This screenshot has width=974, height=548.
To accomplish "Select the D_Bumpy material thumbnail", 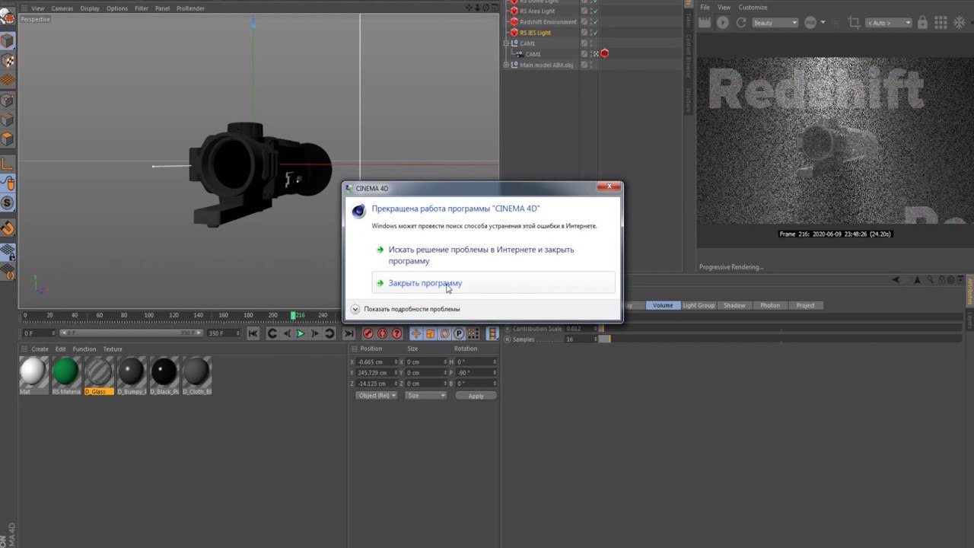I will [x=131, y=376].
